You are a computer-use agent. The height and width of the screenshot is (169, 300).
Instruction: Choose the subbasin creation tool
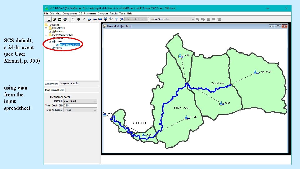click(89, 19)
